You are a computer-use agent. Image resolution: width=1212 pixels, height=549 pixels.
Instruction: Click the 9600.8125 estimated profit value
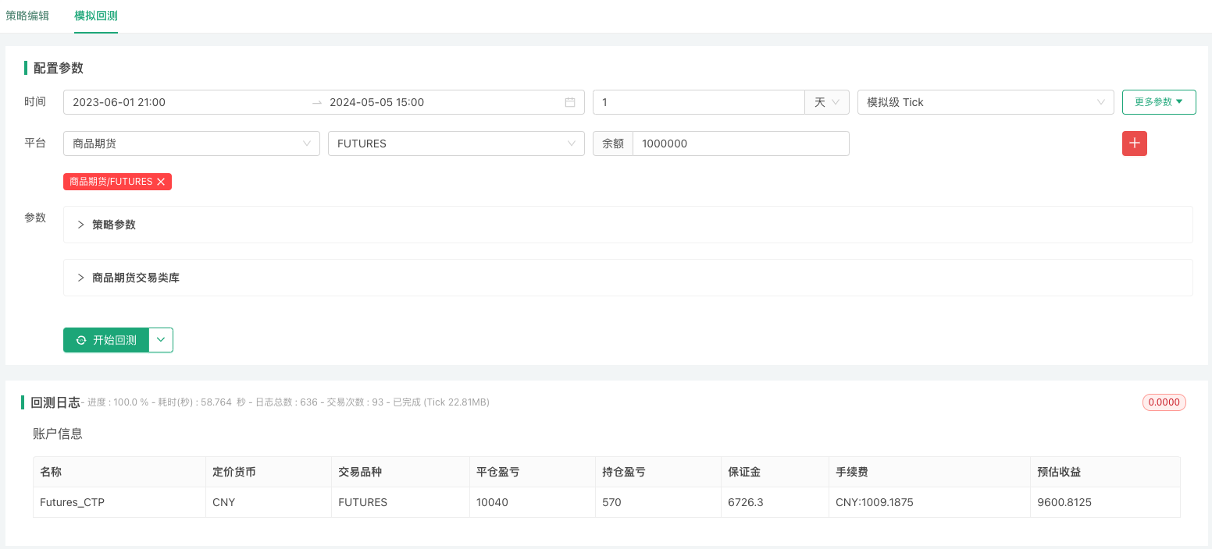[1064, 502]
